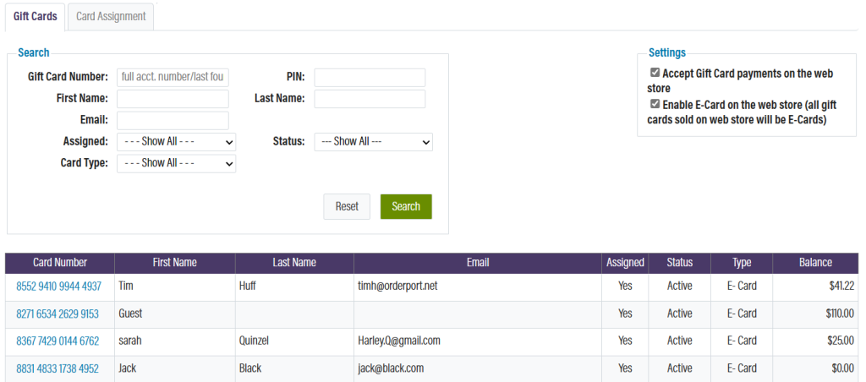Focus the Gift Card Number field

pos(173,77)
